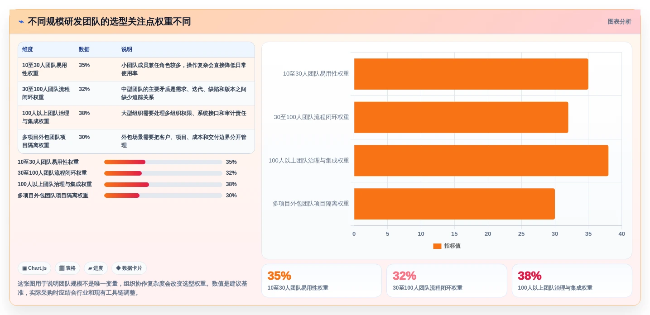Click progress bar for 10至30人团队易用性权重
Viewport: 650px width, 315px height.
[x=163, y=162]
